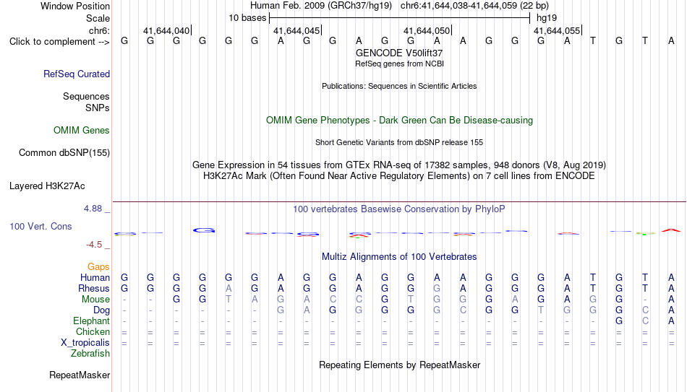Click 'Human Feb. 2009 (GRCh37/hg19)' assembly text
Screen dimensions: 687x392
pyautogui.click(x=320, y=6)
